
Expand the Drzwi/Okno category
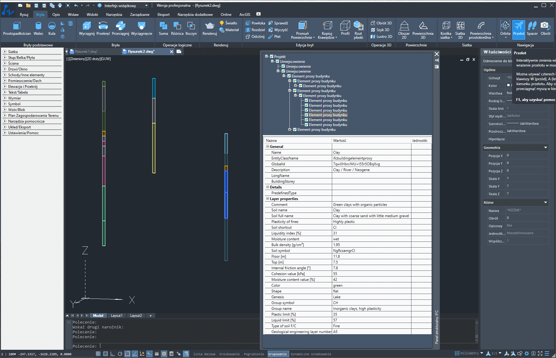[5, 69]
